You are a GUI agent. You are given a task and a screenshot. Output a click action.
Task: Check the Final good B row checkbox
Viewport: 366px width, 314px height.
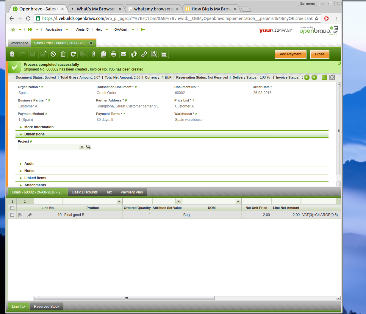click(x=12, y=215)
